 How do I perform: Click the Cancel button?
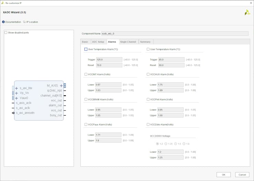pyautogui.click(x=242, y=175)
